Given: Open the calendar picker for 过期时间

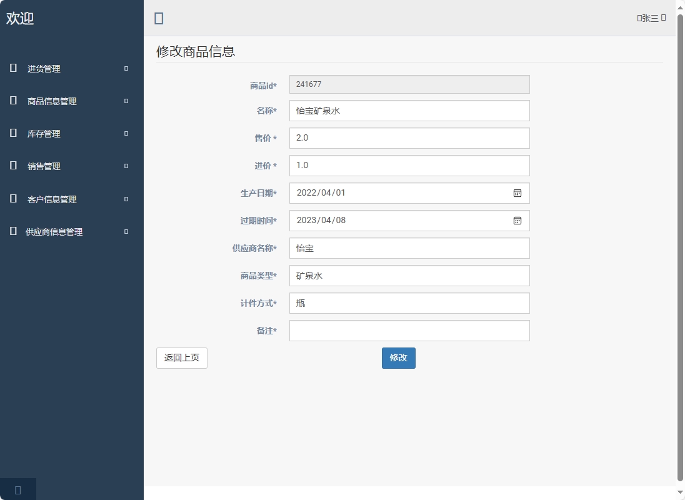Looking at the screenshot, I should coord(517,221).
